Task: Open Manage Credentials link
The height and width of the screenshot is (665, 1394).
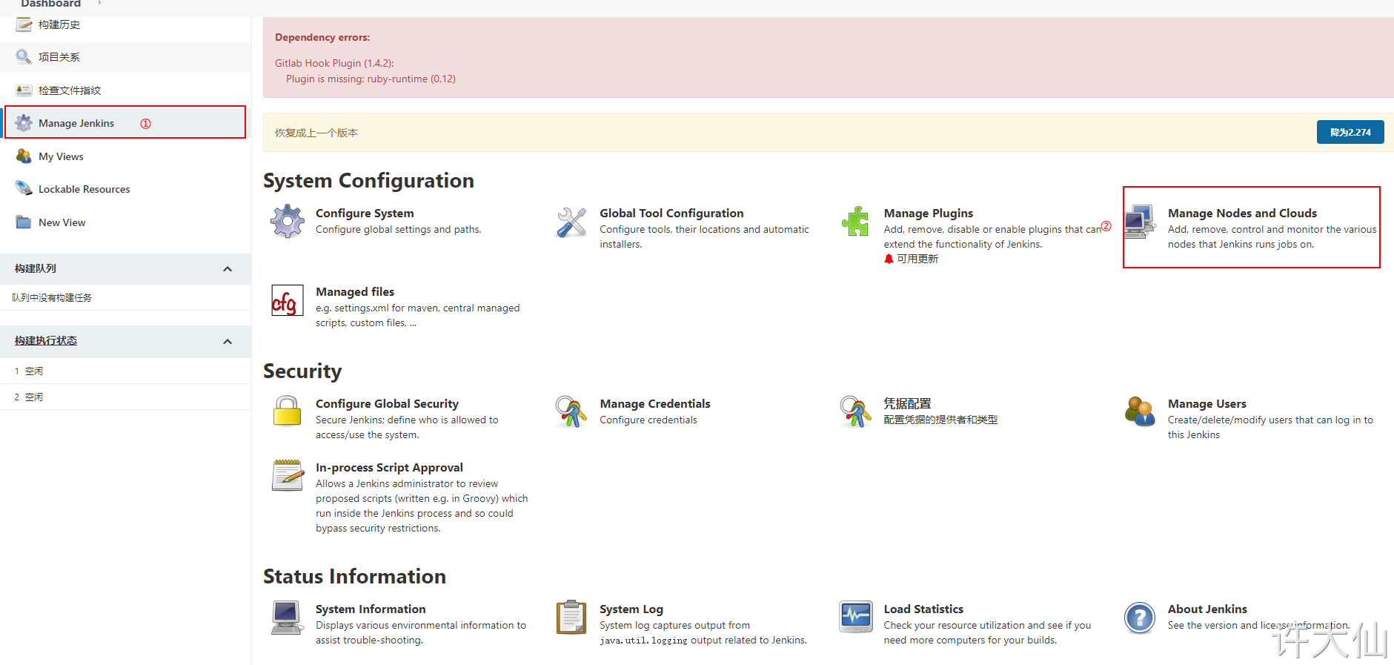Action: (655, 404)
